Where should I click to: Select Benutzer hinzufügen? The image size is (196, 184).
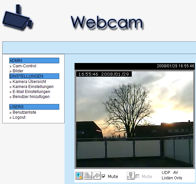(31, 97)
